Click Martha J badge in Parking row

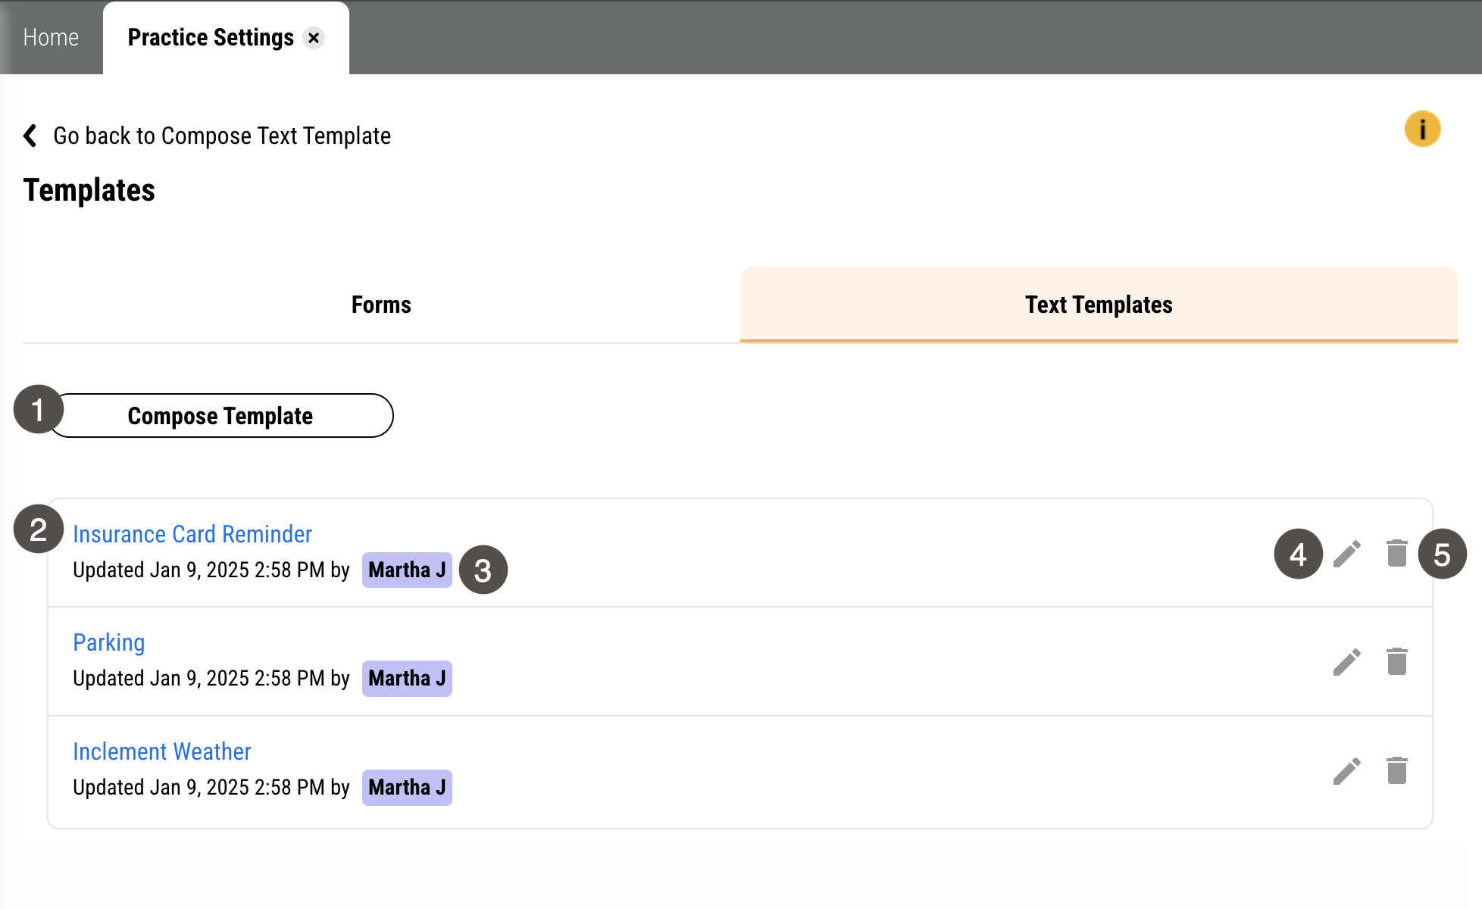(407, 678)
